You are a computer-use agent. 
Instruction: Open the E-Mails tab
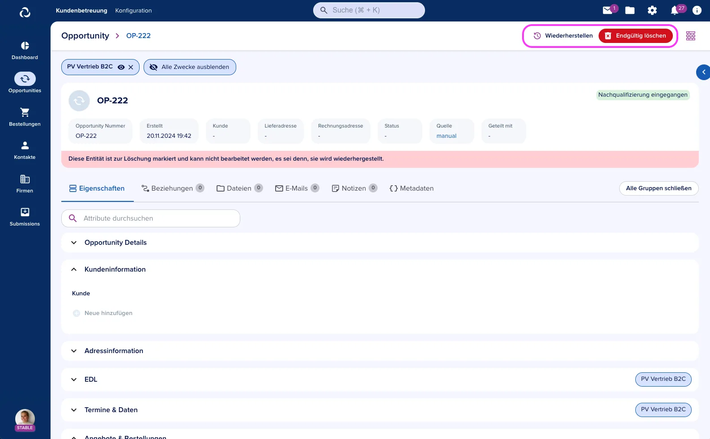297,188
